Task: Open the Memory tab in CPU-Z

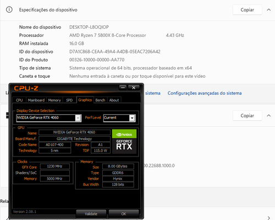Action: pos(54,100)
